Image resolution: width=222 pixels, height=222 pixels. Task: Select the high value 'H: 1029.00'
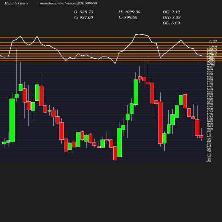(129, 12)
